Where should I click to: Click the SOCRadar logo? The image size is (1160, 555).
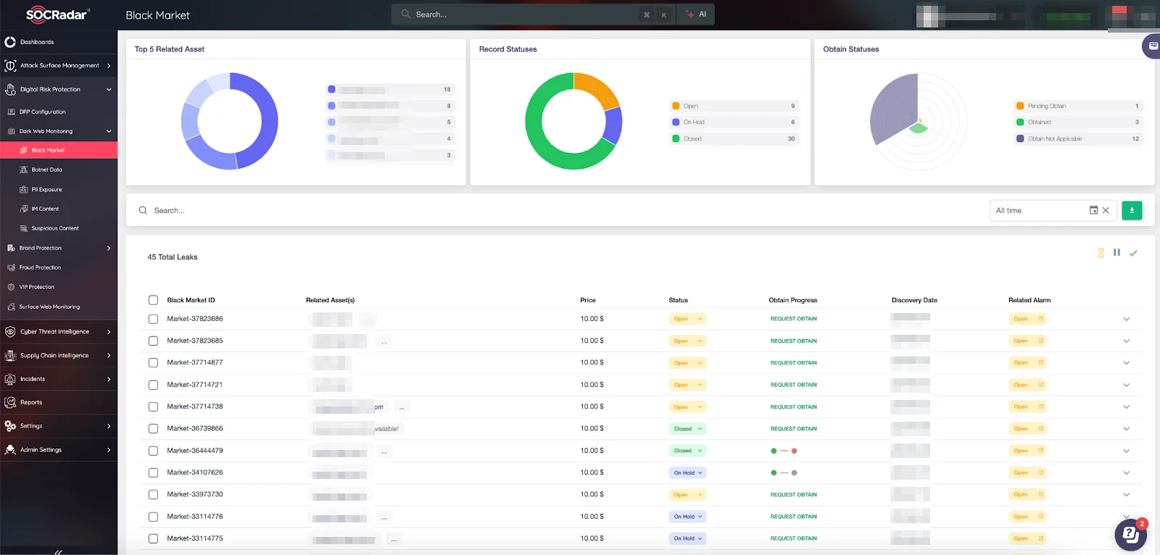(57, 14)
